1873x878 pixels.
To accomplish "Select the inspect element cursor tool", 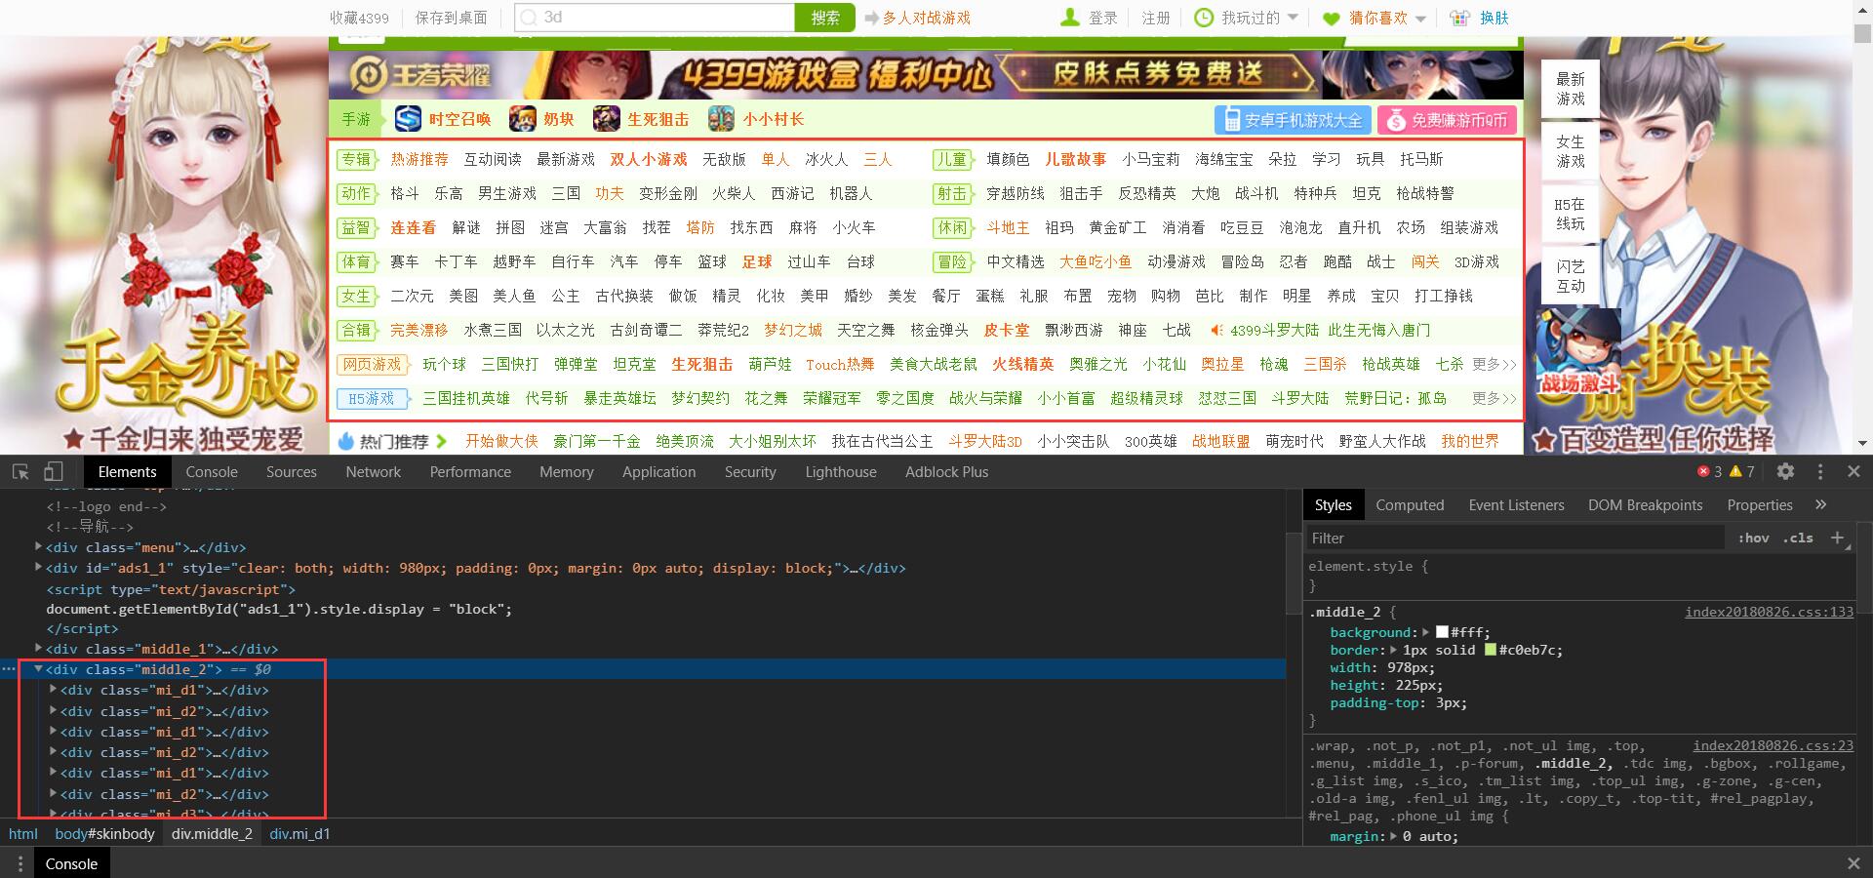I will click(20, 472).
